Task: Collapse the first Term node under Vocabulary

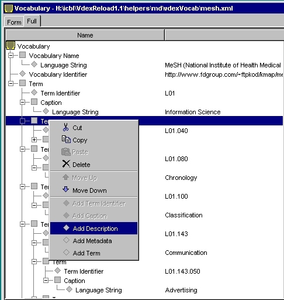Action: click(x=11, y=83)
